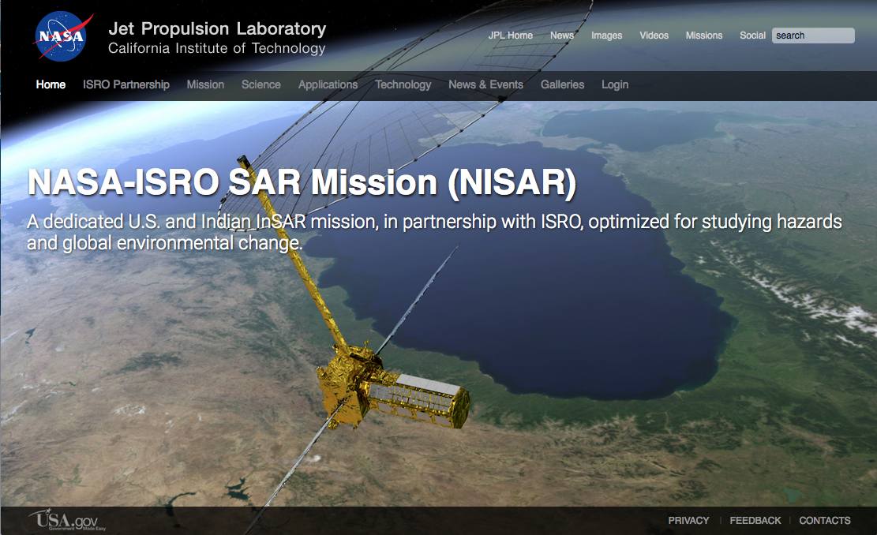Click the NASA-ISRO SAR Mission (NISAR) heading
Screen dimensions: 877x535
[302, 183]
